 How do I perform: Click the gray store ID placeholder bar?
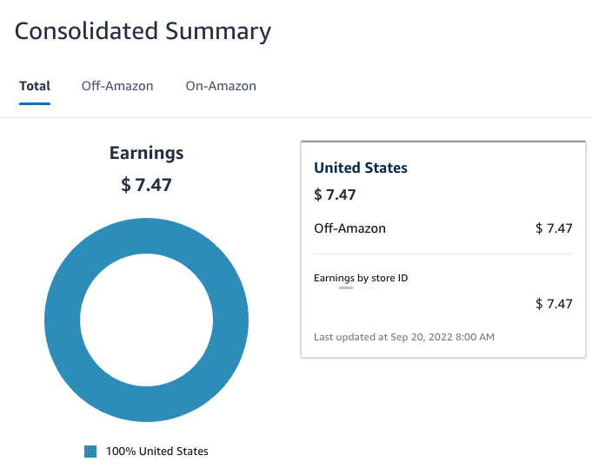click(x=346, y=287)
